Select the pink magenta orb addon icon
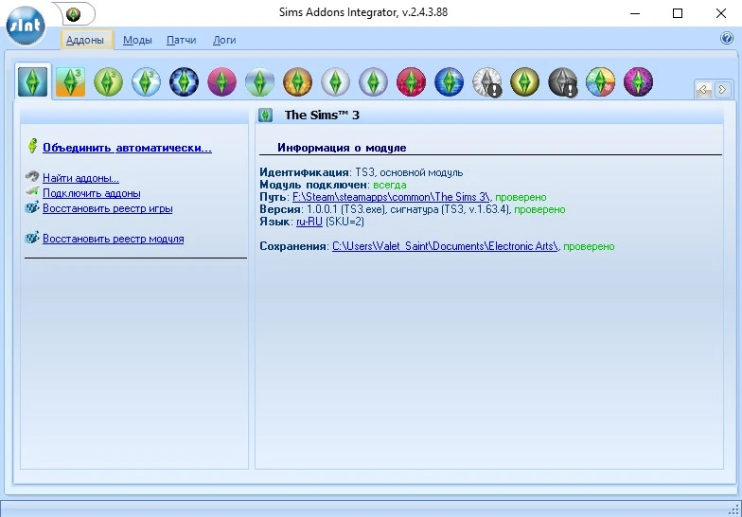The image size is (742, 517). click(221, 81)
